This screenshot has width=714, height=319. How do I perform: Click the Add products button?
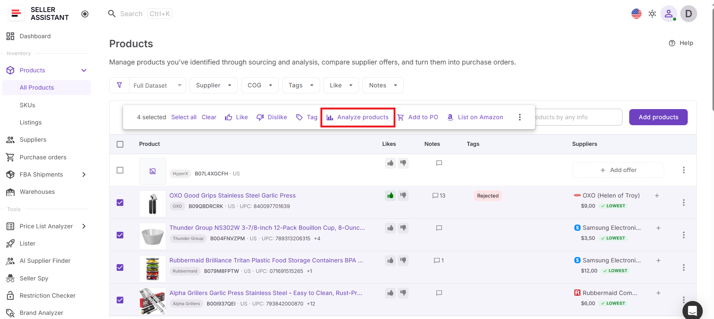pyautogui.click(x=658, y=117)
